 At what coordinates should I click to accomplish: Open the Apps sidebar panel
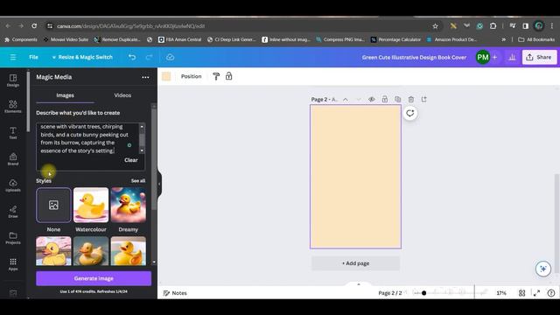pos(13,264)
